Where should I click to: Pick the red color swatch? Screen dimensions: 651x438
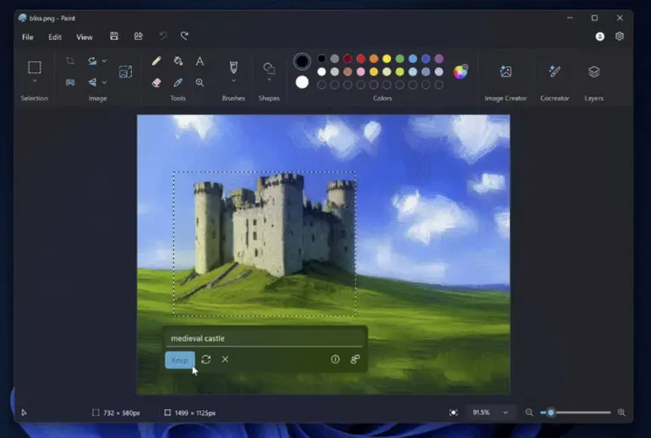coord(361,59)
